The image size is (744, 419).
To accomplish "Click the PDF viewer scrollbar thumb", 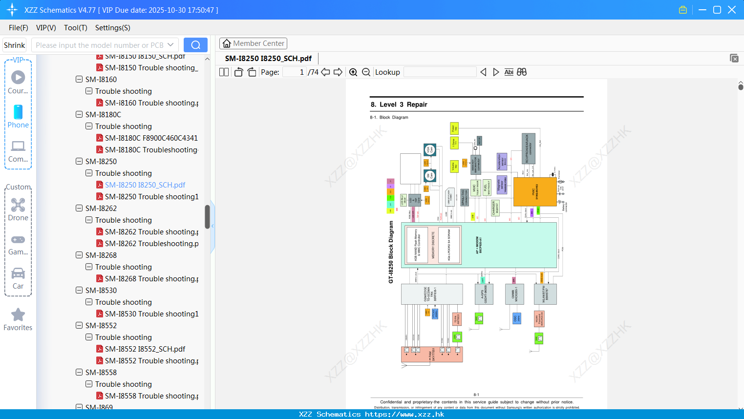I will pyautogui.click(x=741, y=87).
